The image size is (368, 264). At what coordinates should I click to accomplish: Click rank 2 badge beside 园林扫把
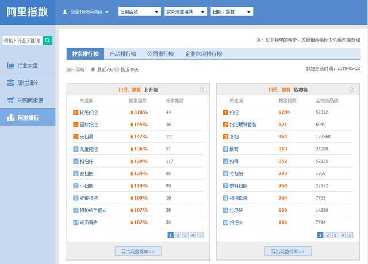(x=75, y=125)
